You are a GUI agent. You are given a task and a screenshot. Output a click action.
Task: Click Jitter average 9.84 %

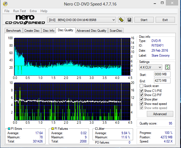[126, 133]
